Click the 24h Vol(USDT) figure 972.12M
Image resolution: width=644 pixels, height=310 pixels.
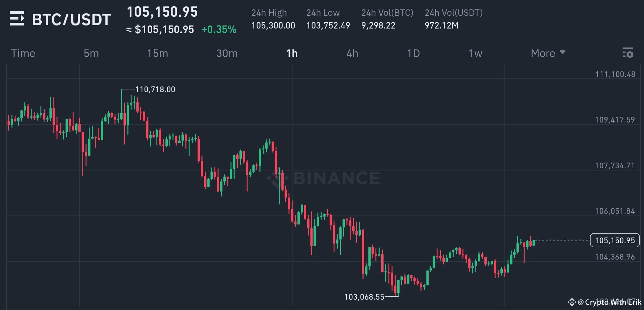442,25
